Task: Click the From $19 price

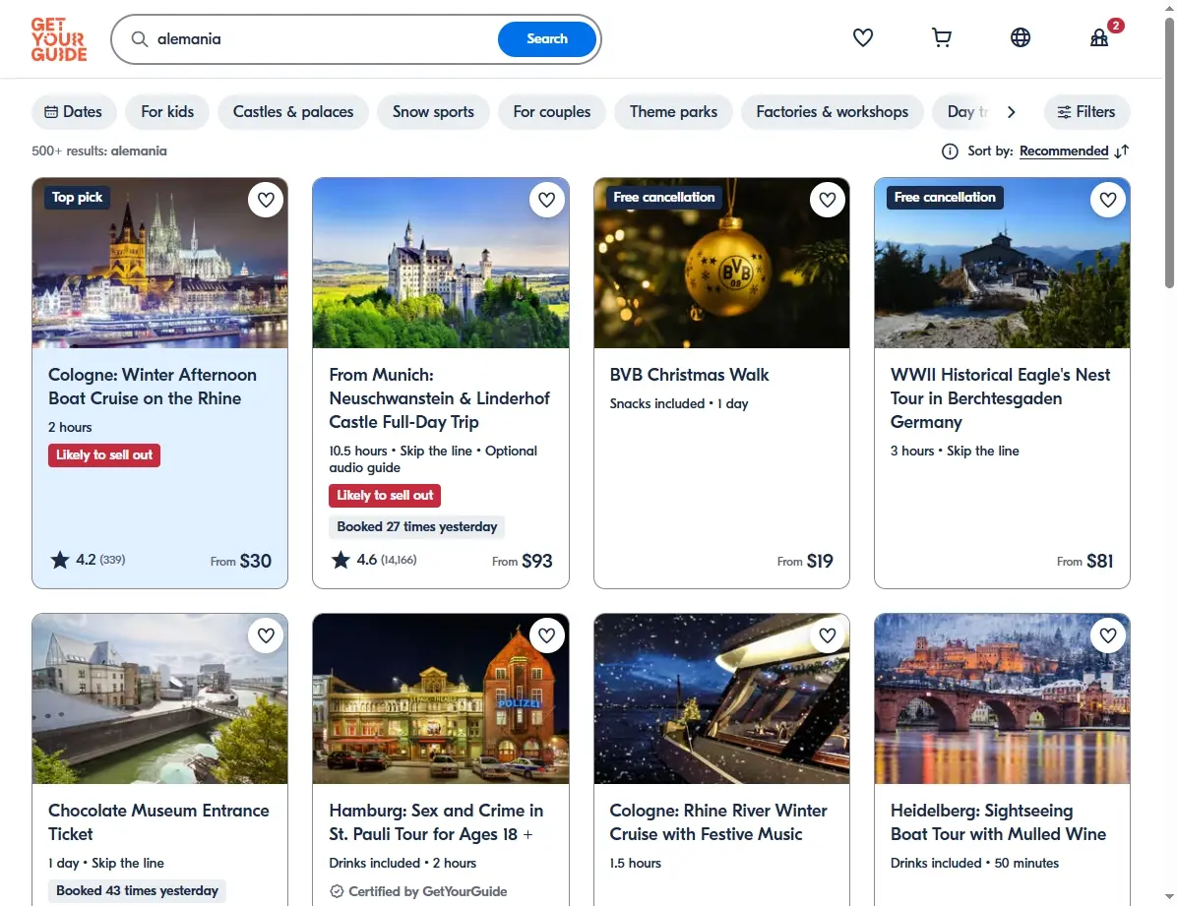Action: click(805, 561)
